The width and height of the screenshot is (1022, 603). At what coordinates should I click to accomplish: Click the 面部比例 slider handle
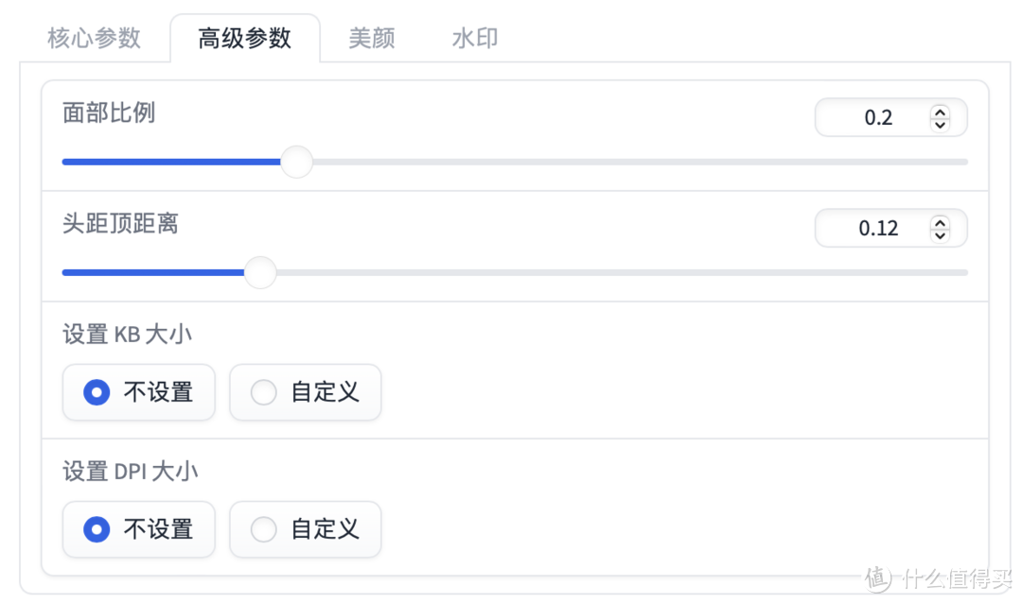point(296,162)
